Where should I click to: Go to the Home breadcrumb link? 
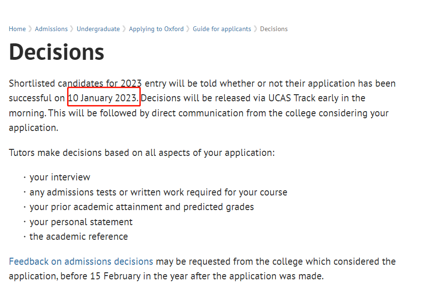17,29
